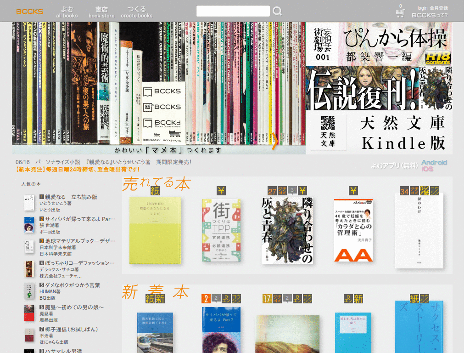Click the BCCKS book icon on the shelf card
The image size is (470, 353).
[162, 91]
